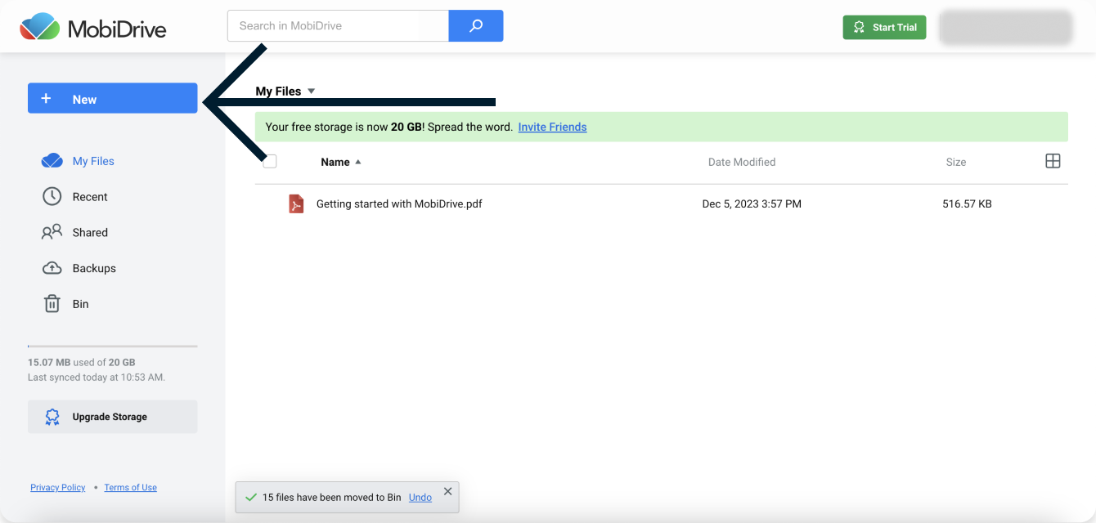1096x523 pixels.
Task: Open the Privacy Policy link
Action: coord(58,488)
